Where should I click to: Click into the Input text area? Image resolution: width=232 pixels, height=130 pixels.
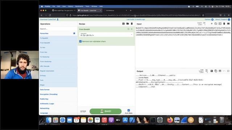(183, 47)
